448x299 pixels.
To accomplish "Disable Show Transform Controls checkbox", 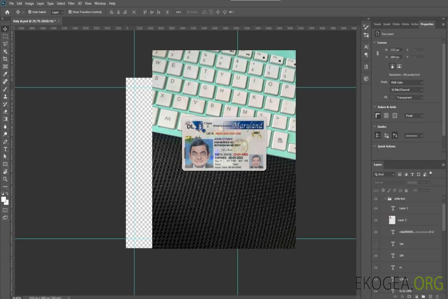I will pyautogui.click(x=70, y=12).
